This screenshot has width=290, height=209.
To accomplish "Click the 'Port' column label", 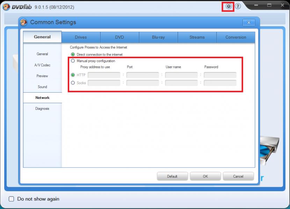I will point(130,67).
